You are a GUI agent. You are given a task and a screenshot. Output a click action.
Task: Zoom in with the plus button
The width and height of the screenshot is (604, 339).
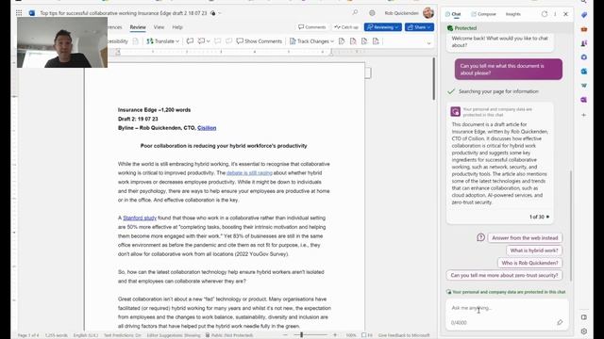[335, 335]
